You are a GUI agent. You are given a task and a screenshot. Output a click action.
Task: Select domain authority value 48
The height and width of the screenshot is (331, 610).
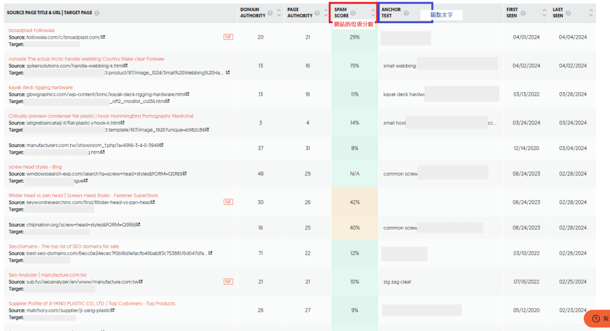point(260,174)
